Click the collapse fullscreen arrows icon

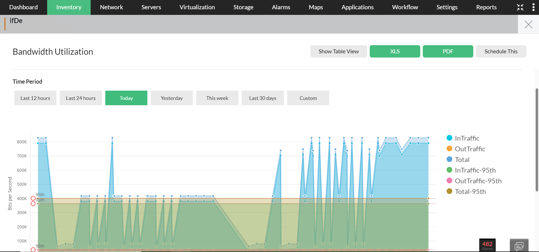tap(520, 7)
